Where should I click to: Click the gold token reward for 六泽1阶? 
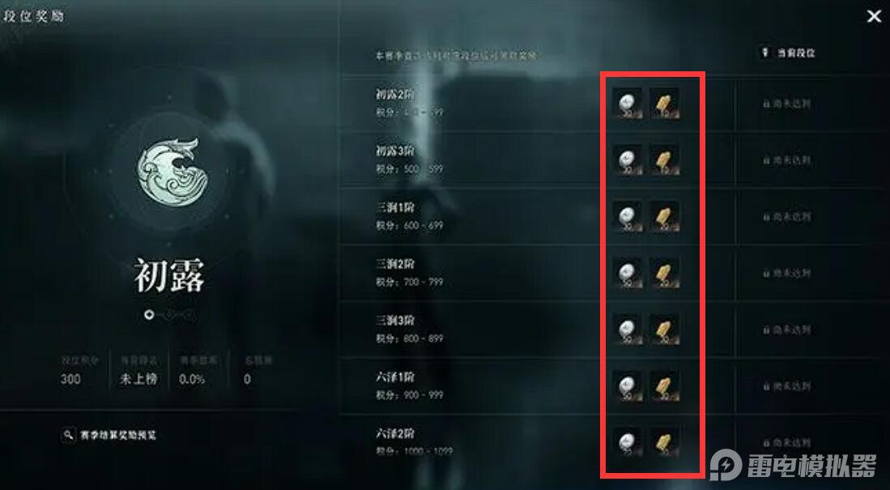click(663, 386)
